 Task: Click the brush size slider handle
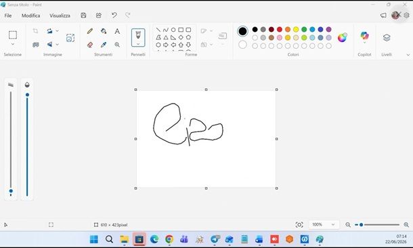point(11,191)
